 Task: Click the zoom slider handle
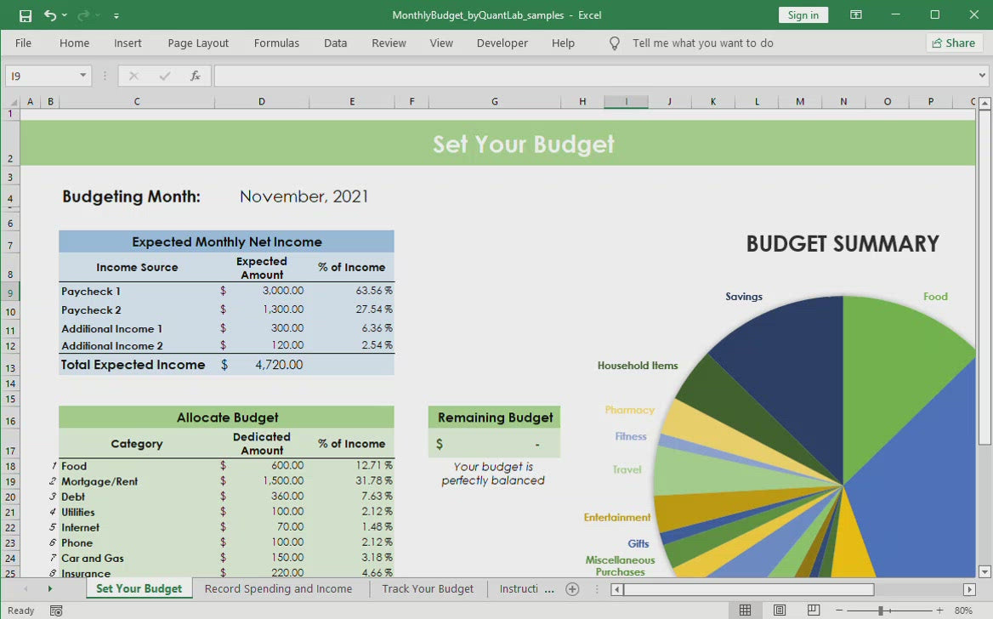881,610
